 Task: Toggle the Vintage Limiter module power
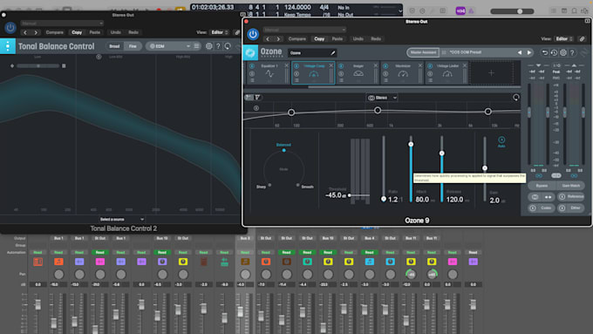430,66
